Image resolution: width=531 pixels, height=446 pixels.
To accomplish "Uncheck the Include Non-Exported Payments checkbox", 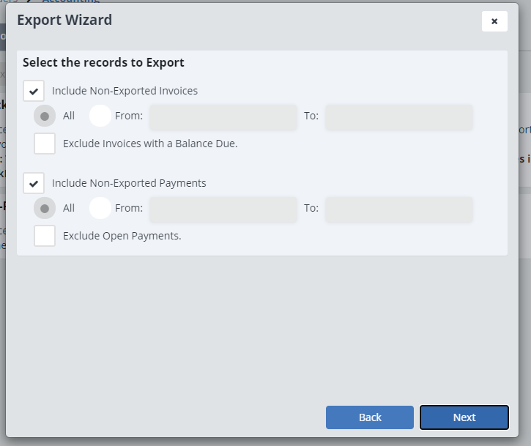I will point(34,183).
